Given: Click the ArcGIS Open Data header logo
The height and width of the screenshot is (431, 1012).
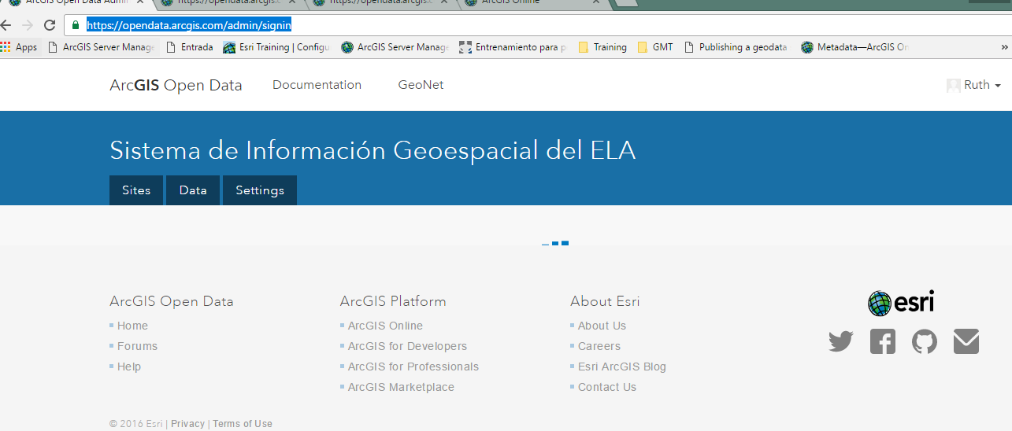Looking at the screenshot, I should [176, 85].
